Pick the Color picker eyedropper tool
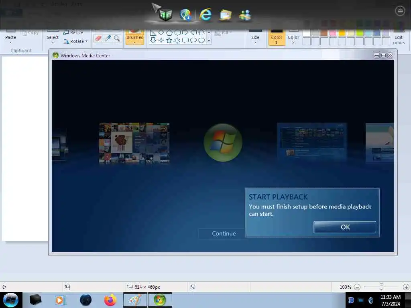411x308 pixels. pos(108,38)
